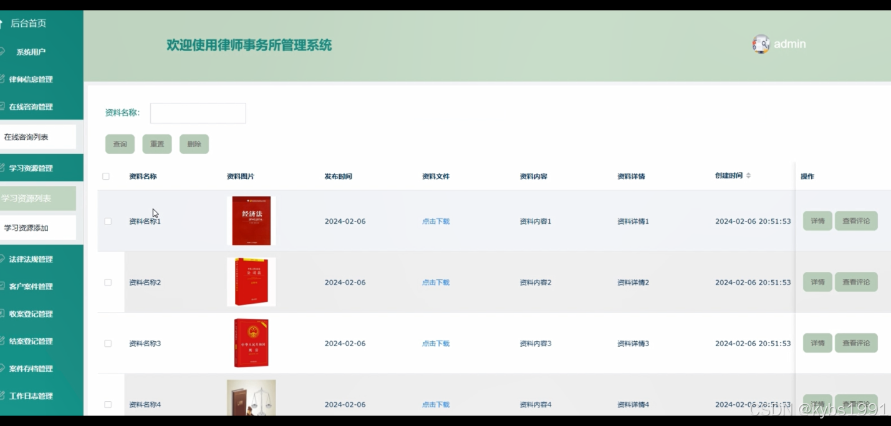Check the box for 资料名称1
Viewport: 891px width, 426px height.
(108, 221)
